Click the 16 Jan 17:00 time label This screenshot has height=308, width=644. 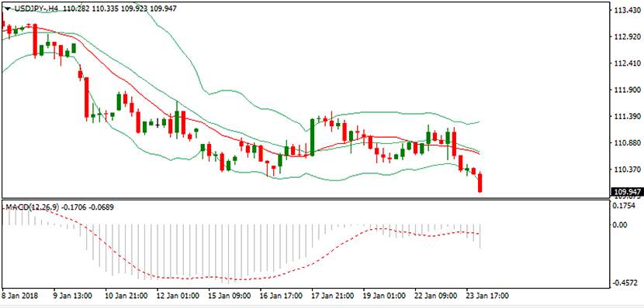[x=281, y=296]
